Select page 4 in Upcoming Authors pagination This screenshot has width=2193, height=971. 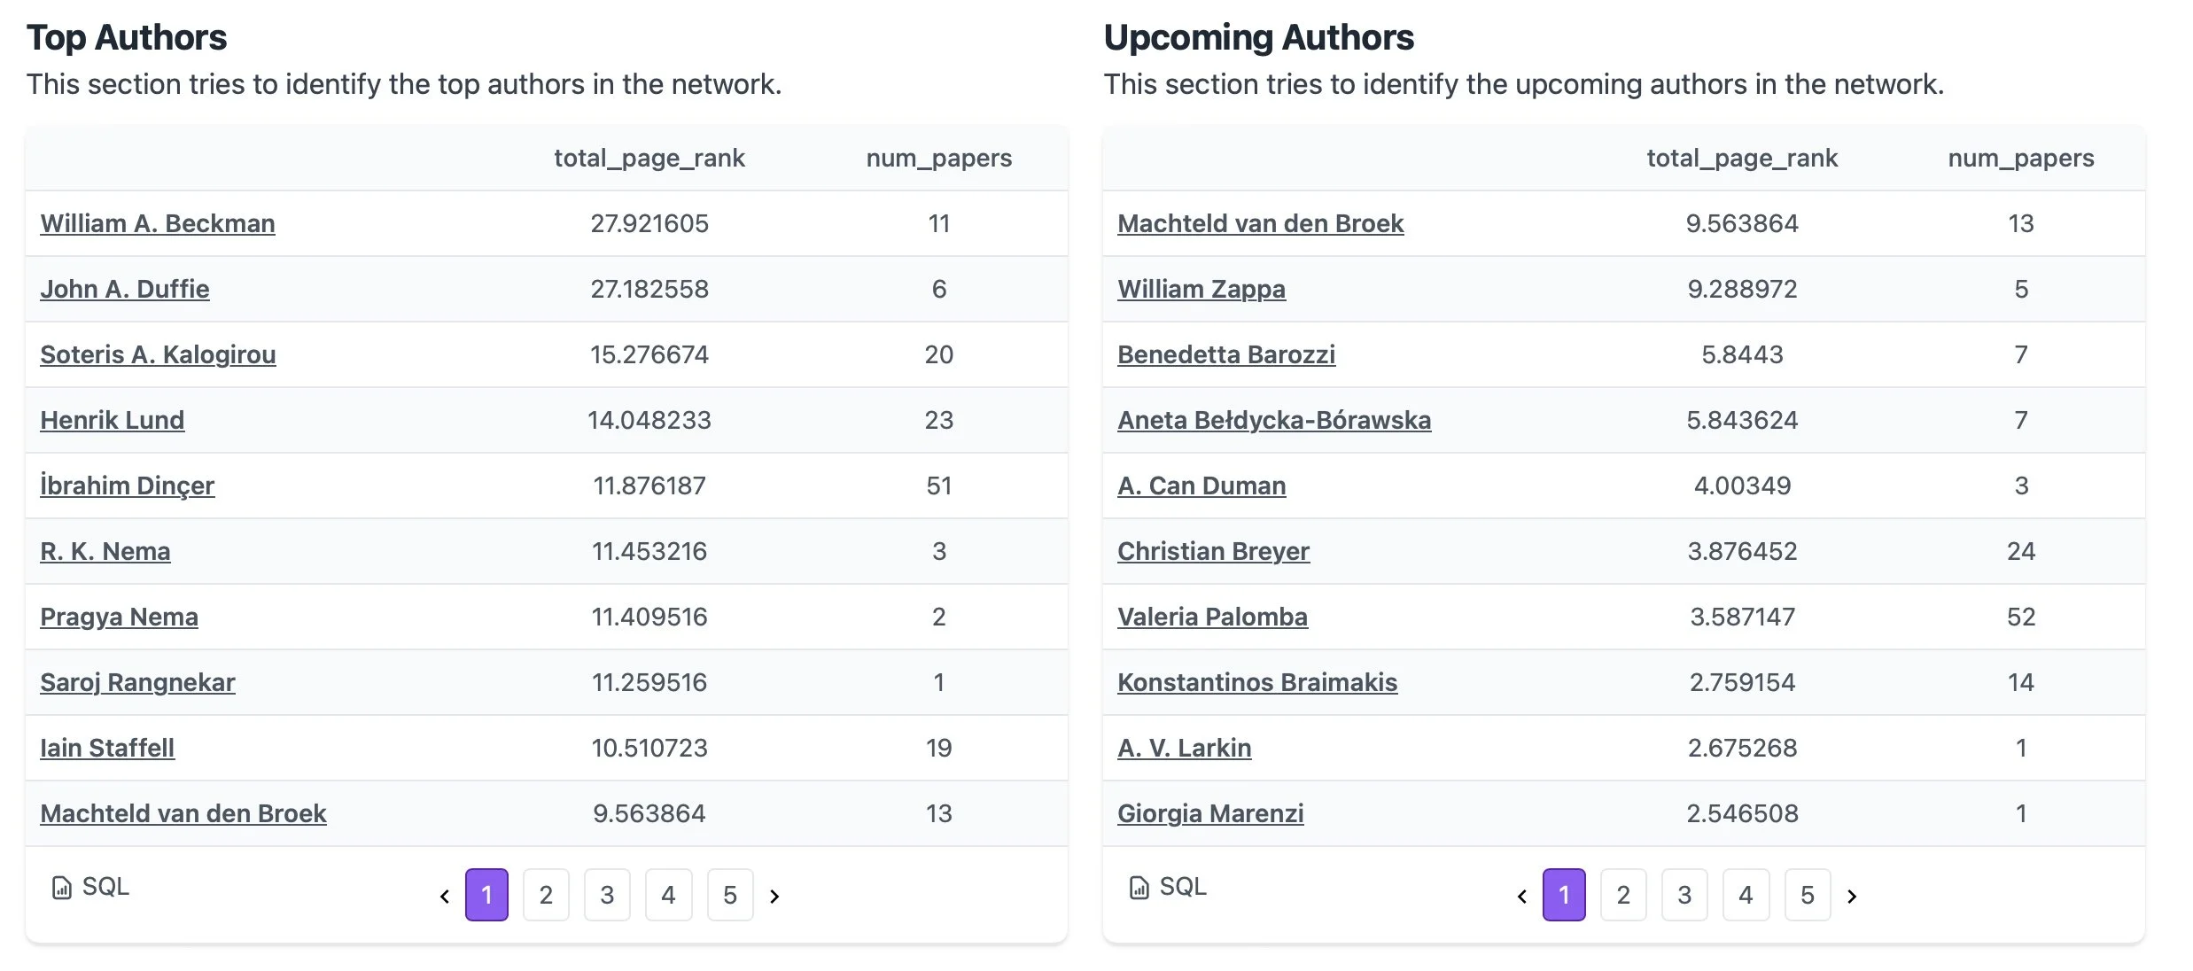coord(1746,895)
